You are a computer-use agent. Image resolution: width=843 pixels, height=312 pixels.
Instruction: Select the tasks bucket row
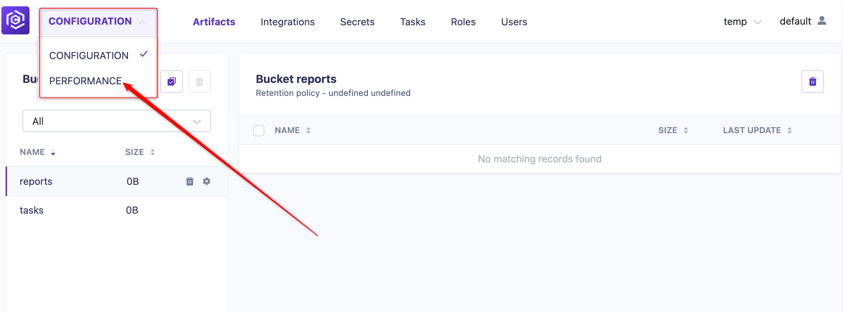click(x=117, y=210)
